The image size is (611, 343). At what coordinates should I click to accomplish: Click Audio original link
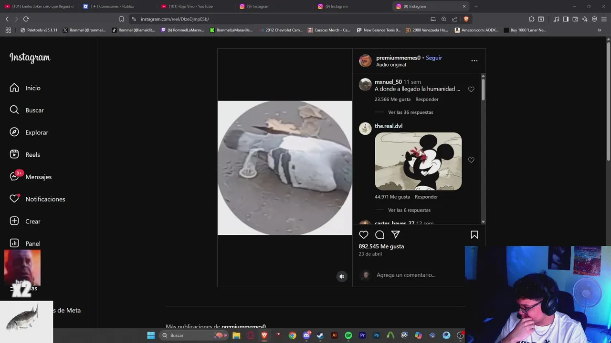[391, 65]
